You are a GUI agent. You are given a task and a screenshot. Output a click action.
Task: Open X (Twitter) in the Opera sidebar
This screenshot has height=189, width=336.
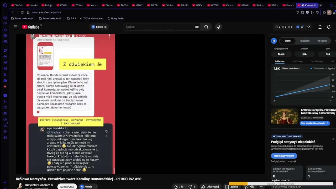coord(5,75)
